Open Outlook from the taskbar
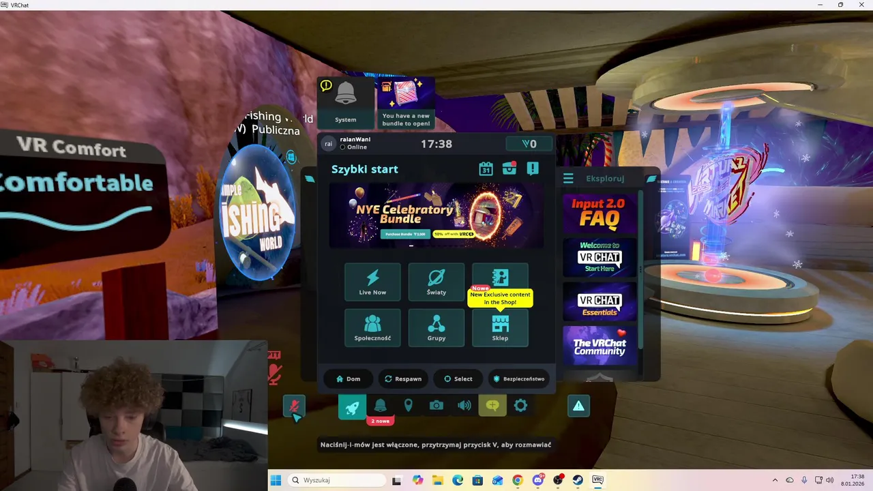This screenshot has width=873, height=491. 498,480
